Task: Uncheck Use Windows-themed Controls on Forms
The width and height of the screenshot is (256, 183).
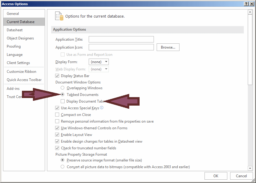Action: click(x=57, y=128)
